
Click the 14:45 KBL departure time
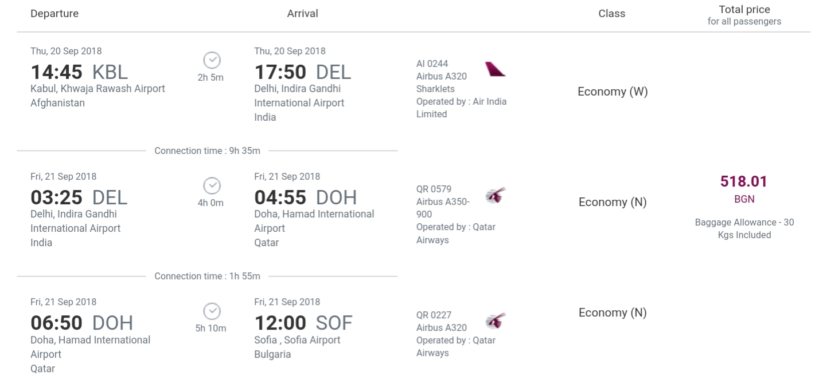click(79, 72)
